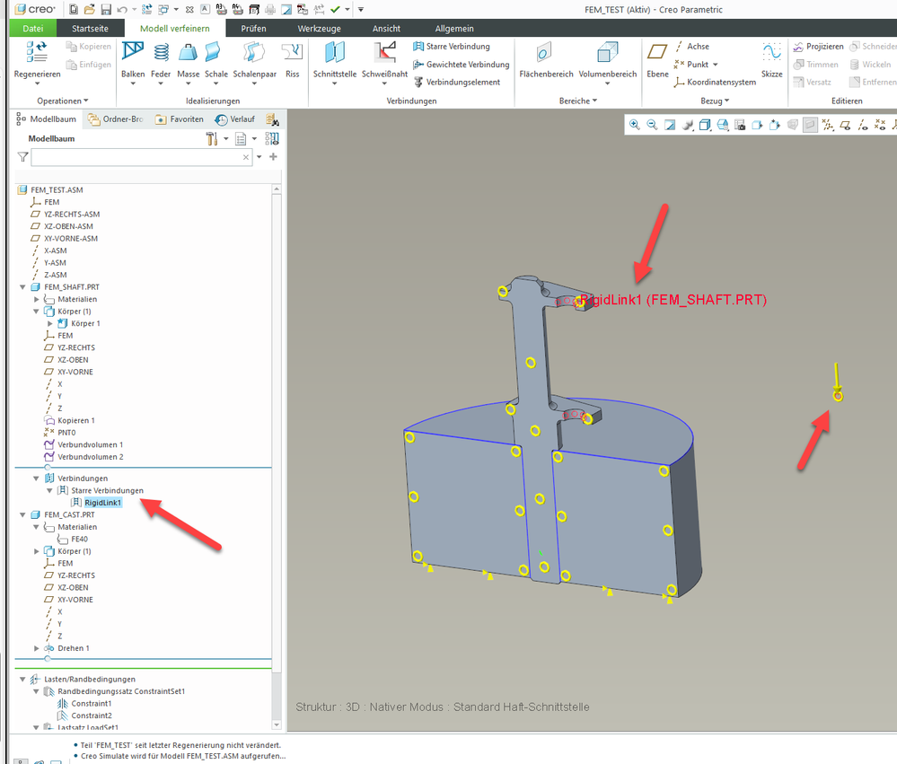Choose the Masse idealization tool
Image resolution: width=897 pixels, height=764 pixels.
(x=188, y=54)
